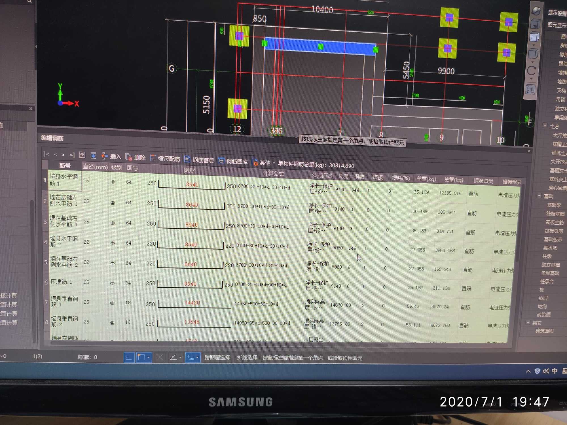
Task: Open 其他 dropdown in rebar toolbar
Action: 263,163
